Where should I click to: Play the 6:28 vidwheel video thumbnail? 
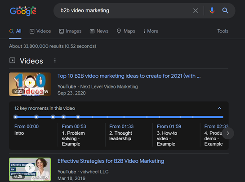click(30, 169)
